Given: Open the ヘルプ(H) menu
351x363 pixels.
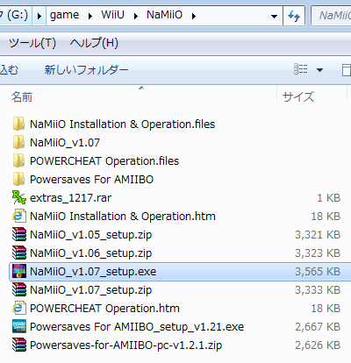Looking at the screenshot, I should 94,43.
